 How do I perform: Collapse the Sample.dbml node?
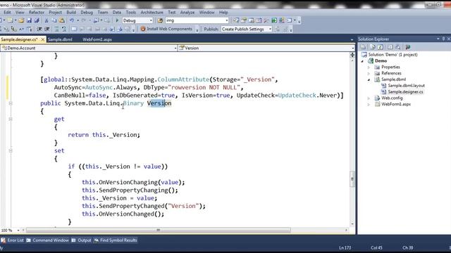(x=369, y=79)
